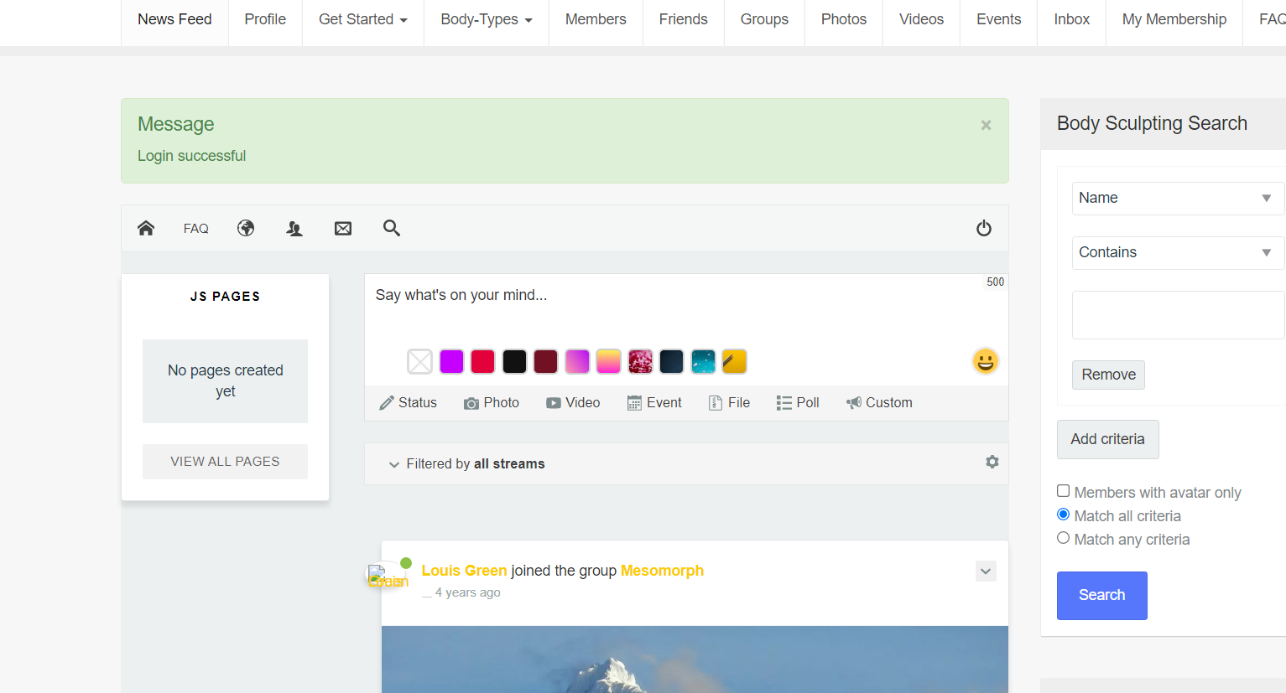The image size is (1286, 693).
Task: Open the Events page
Action: [999, 19]
